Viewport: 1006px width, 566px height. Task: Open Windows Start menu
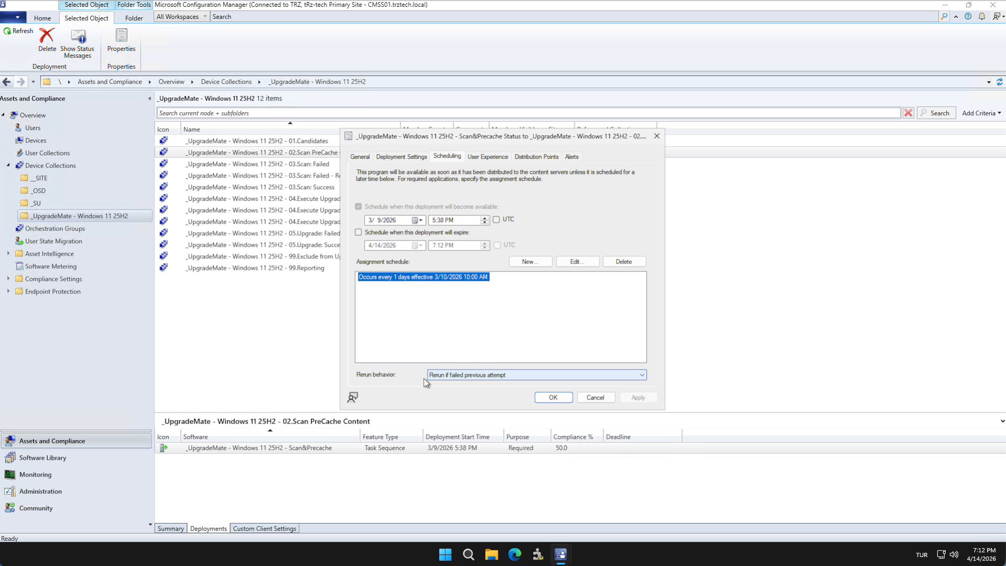[x=445, y=554]
